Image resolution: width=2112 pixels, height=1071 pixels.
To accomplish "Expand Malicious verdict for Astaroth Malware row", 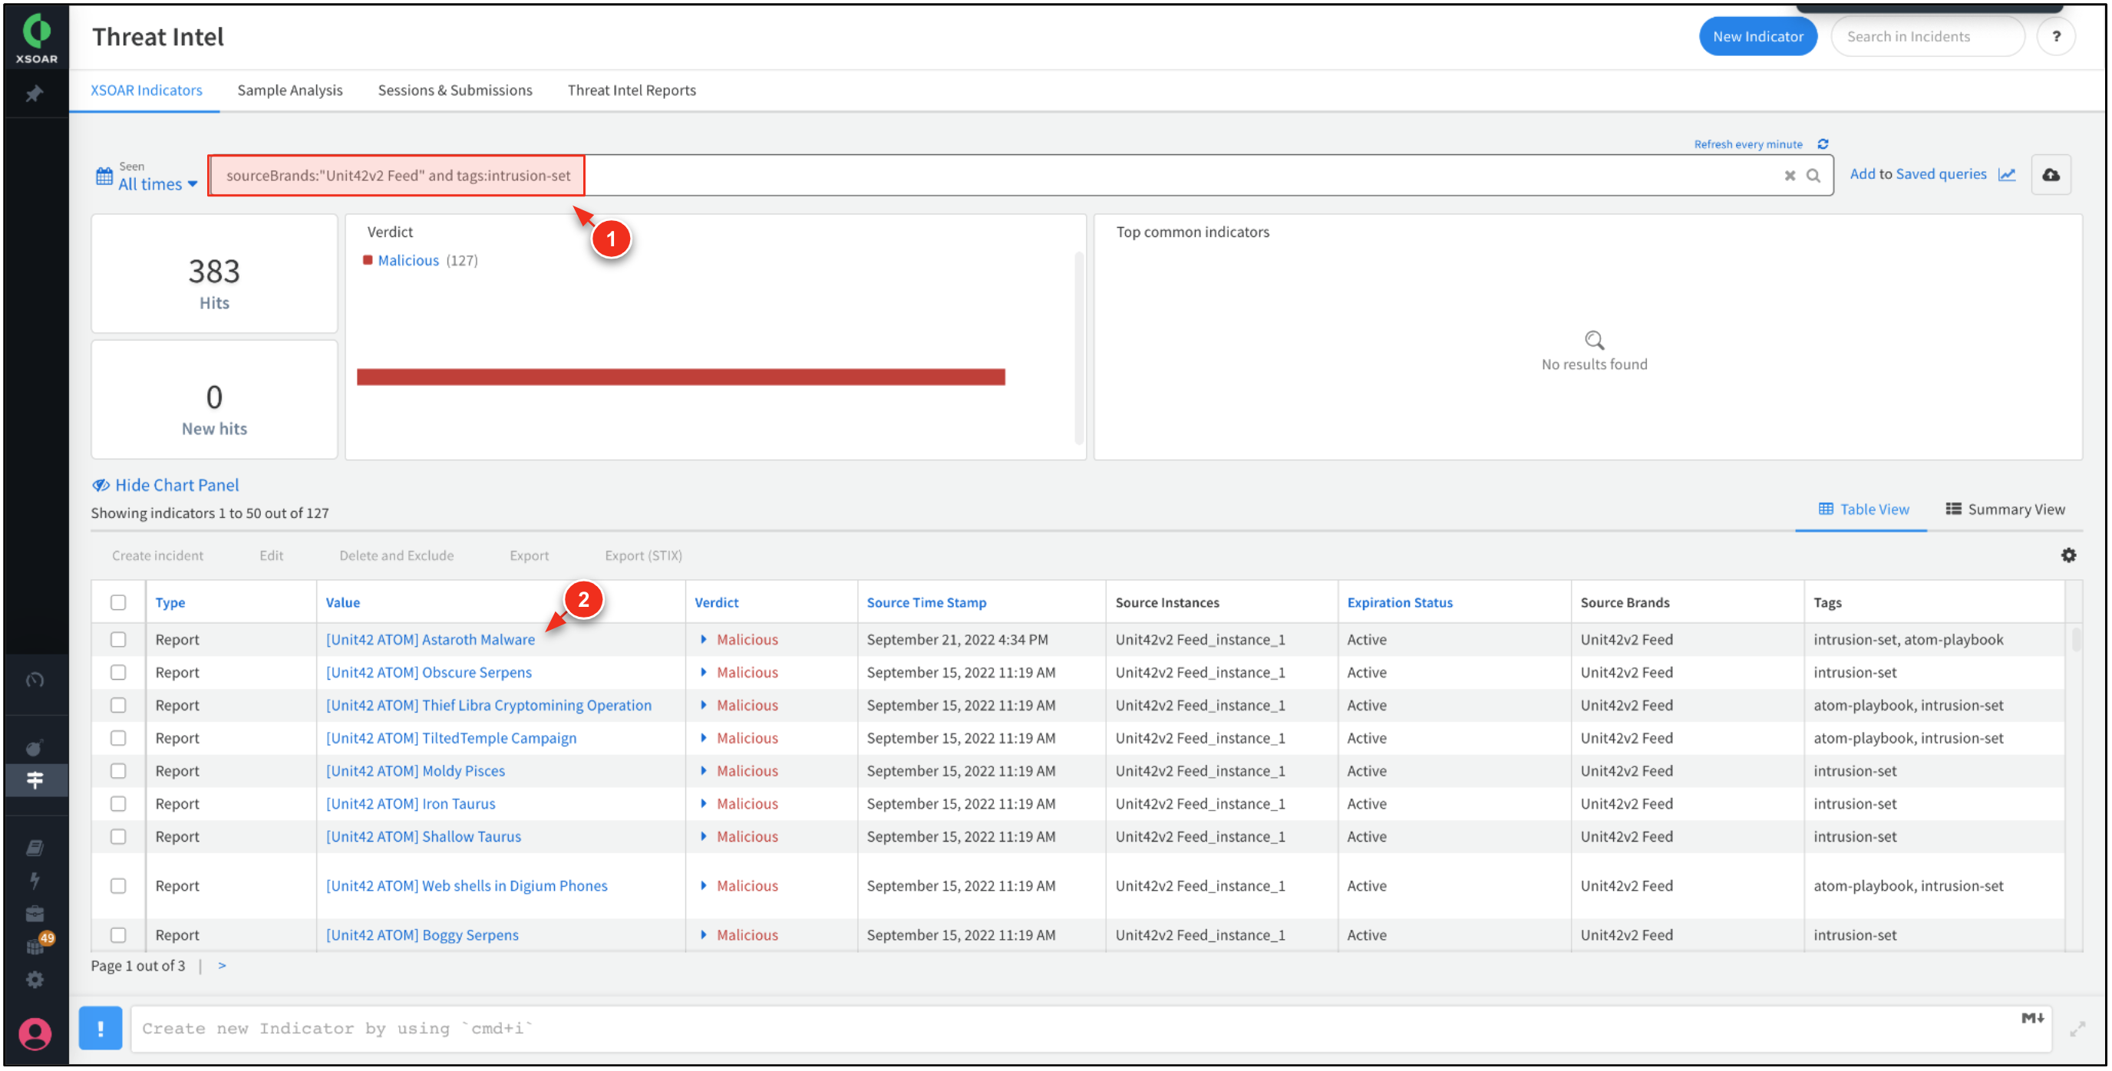I will pos(704,639).
